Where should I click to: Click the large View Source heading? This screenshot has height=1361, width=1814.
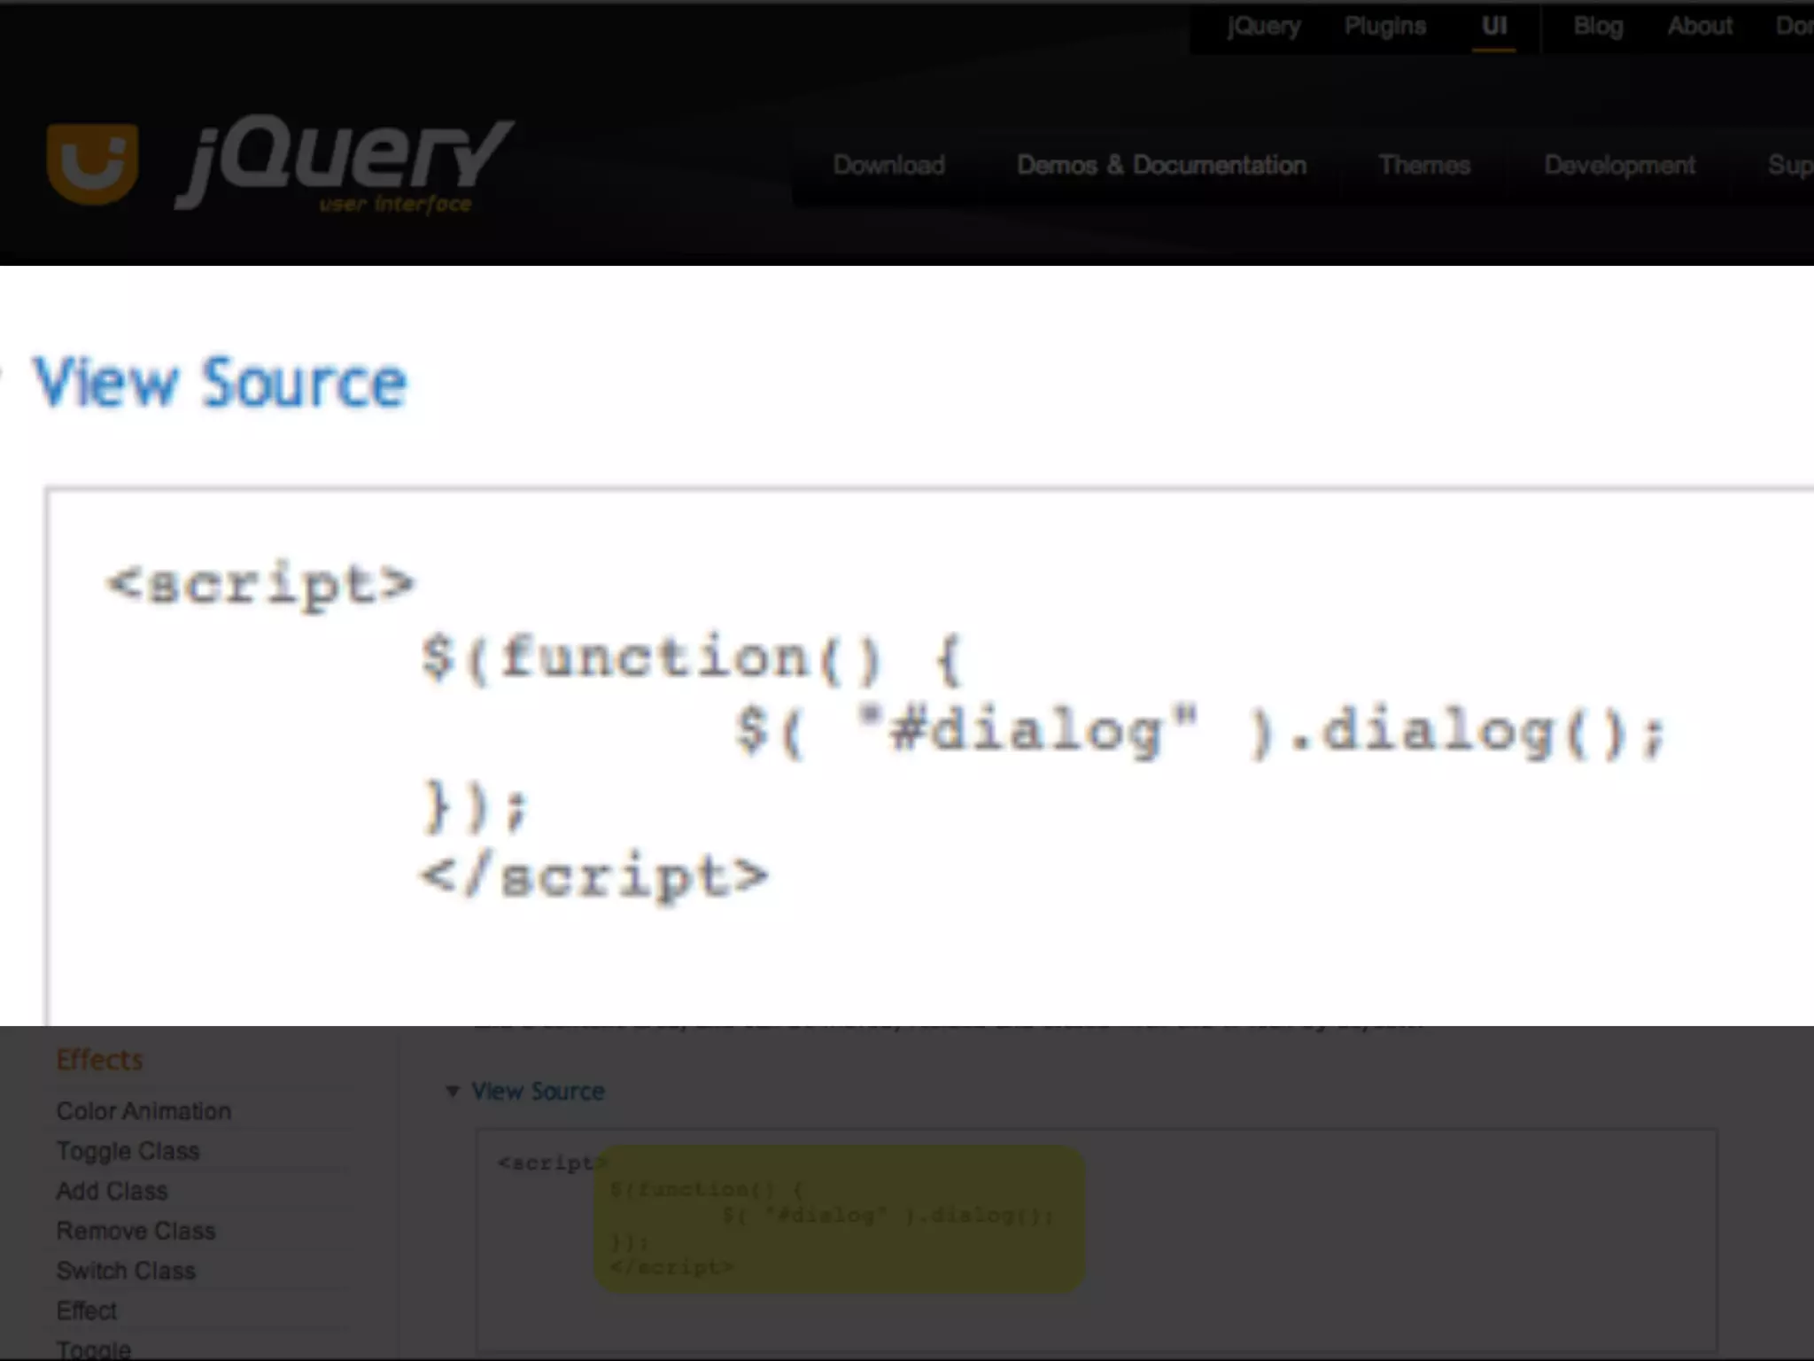tap(220, 383)
